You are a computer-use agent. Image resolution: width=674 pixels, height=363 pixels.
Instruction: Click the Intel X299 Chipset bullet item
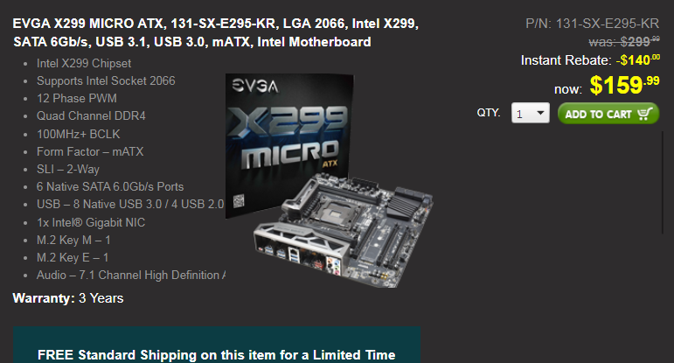tap(84, 63)
